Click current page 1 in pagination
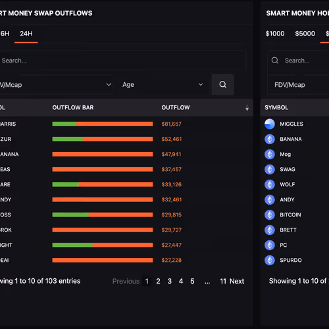The image size is (329, 329). [x=147, y=281]
